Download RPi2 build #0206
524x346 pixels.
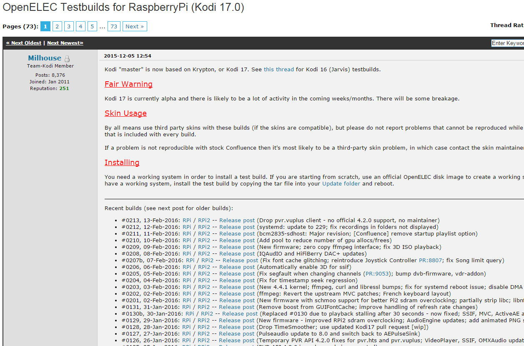pos(204,267)
